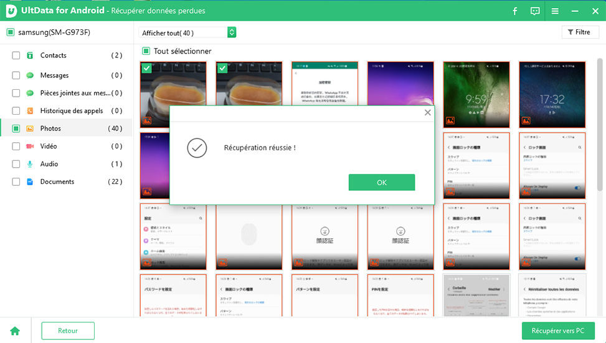Open the Afficher tout(40) dropdown
The width and height of the screenshot is (606, 343).
point(187,32)
